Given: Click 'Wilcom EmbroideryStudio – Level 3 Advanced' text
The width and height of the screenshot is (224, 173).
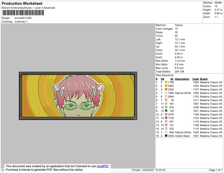Looking at the screenshot, I should click(28, 8).
